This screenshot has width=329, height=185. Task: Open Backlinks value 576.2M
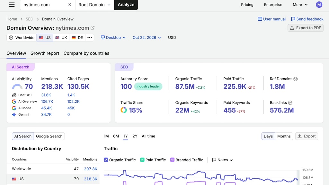click(x=281, y=110)
